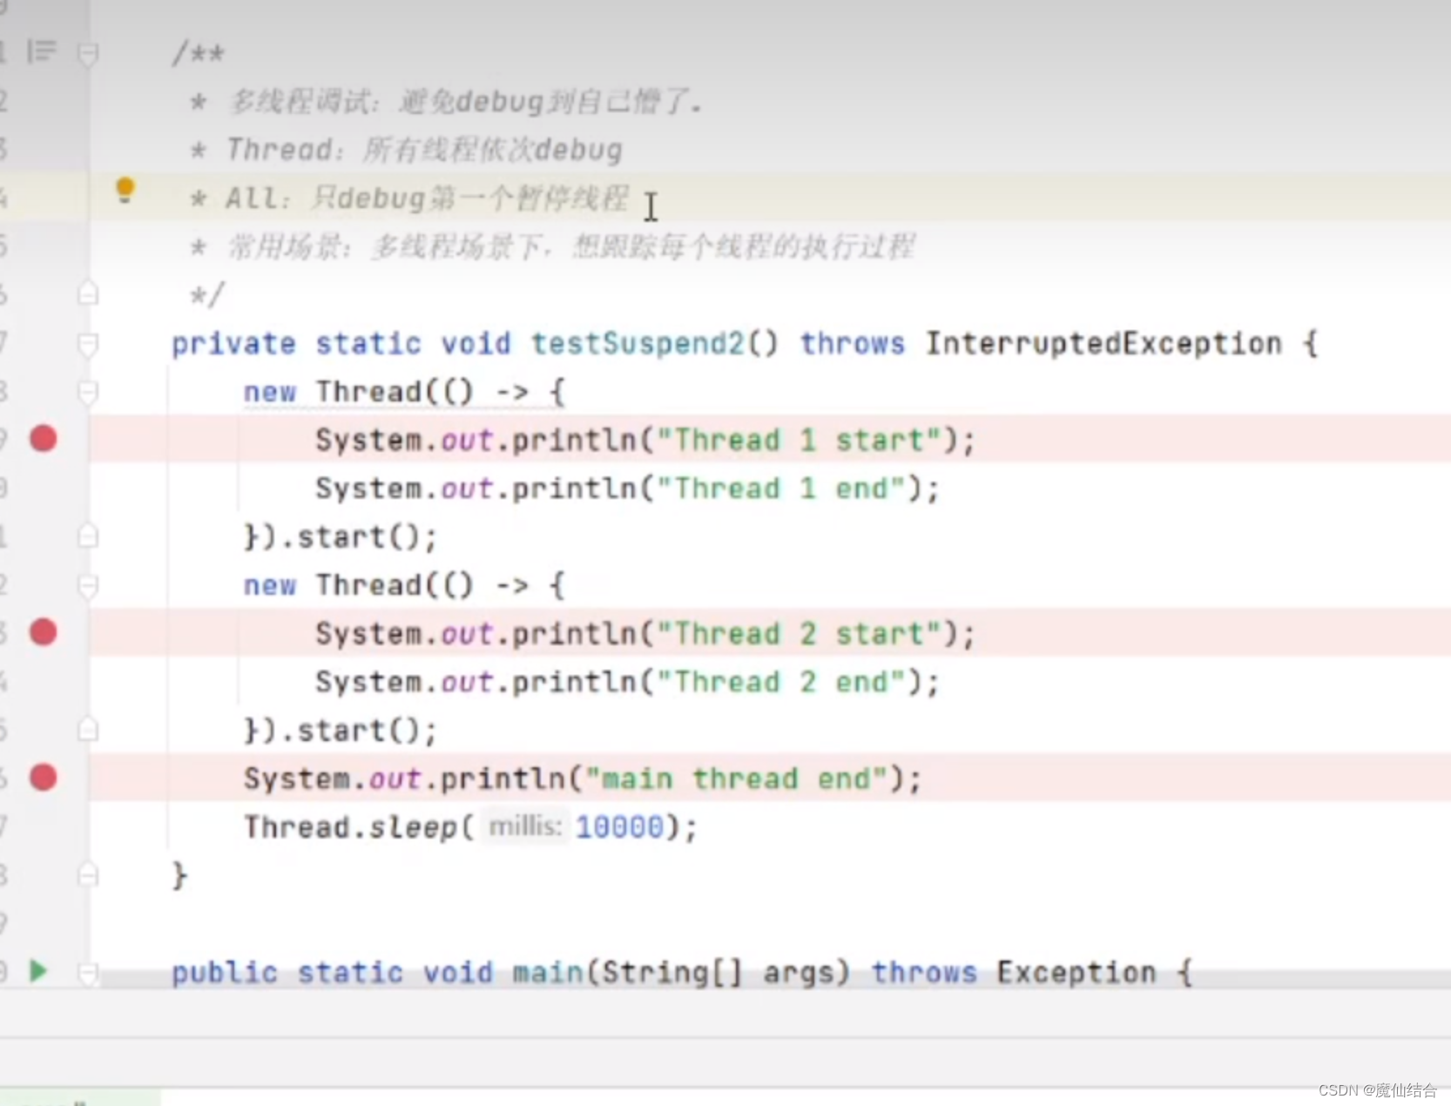Click the first "new Thread(() -> {" line

click(x=404, y=392)
